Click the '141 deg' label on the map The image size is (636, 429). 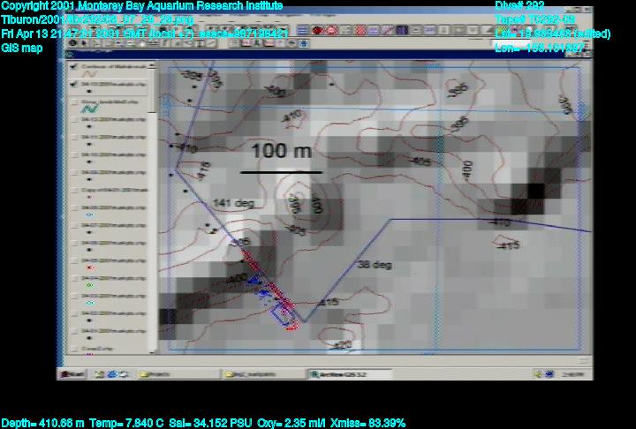pos(233,204)
